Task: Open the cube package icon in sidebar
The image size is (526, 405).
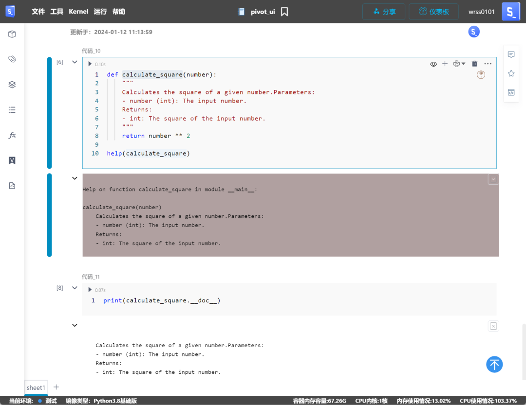Action: (12, 34)
